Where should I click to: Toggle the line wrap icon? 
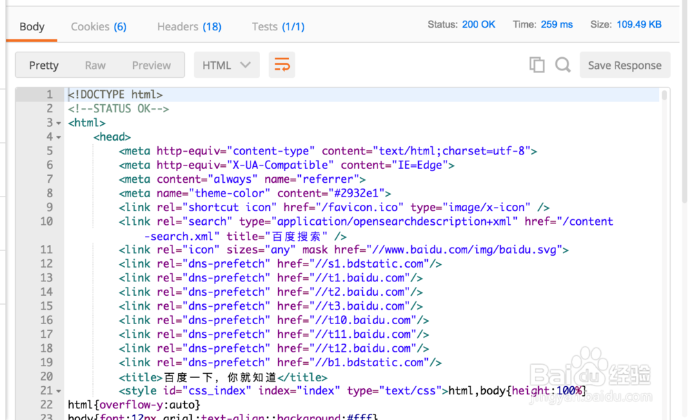(x=282, y=65)
